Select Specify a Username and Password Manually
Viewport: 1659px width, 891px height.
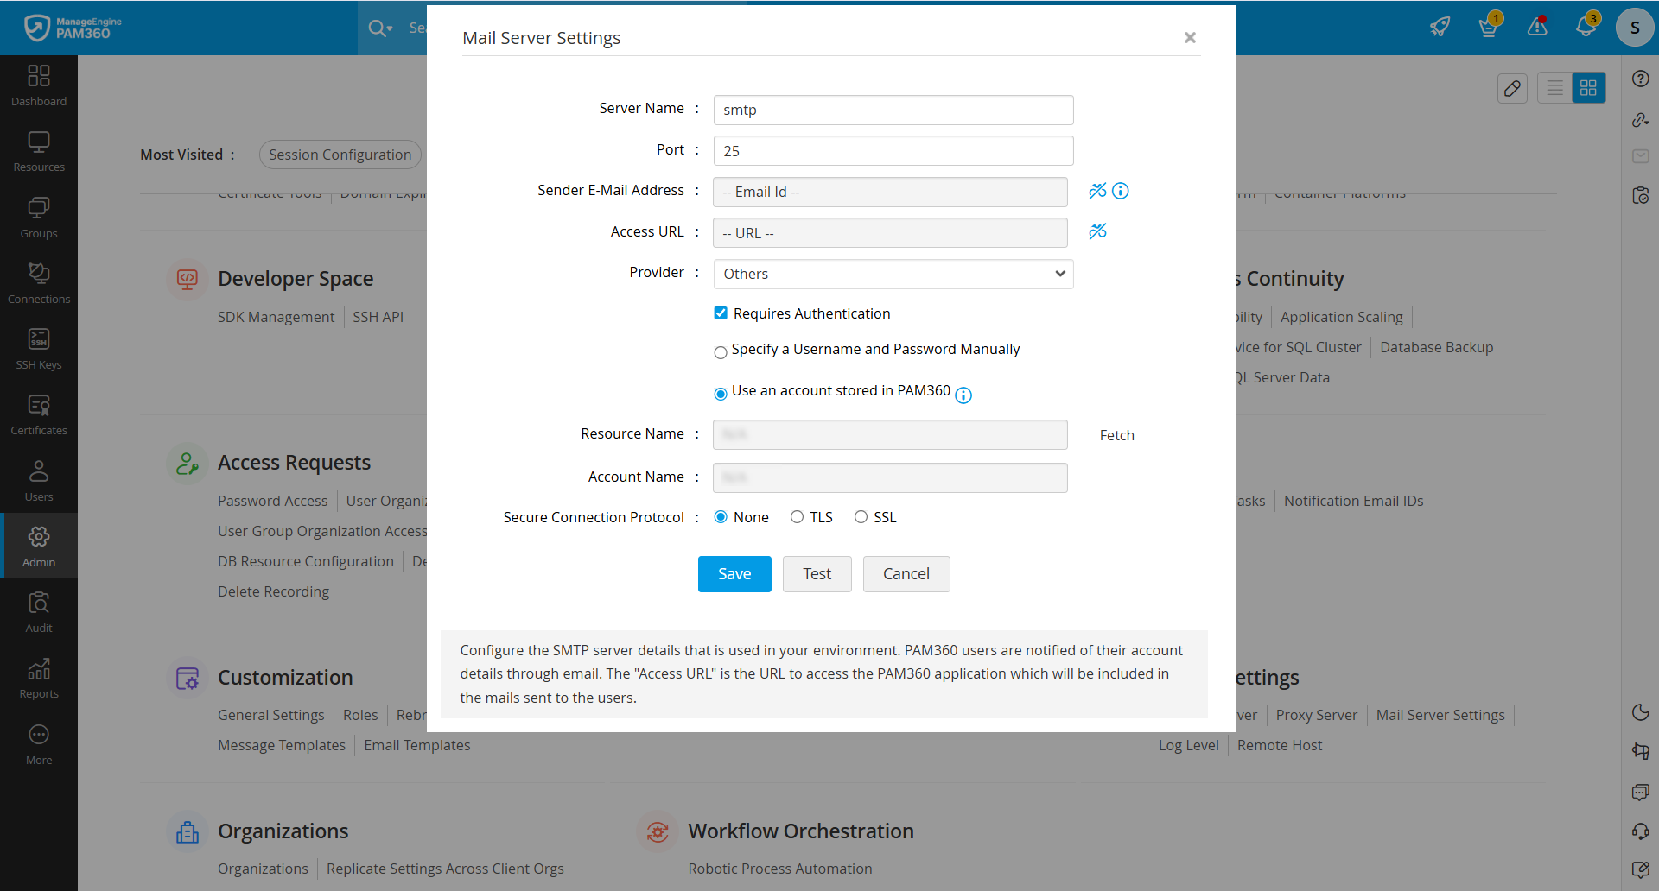(721, 352)
